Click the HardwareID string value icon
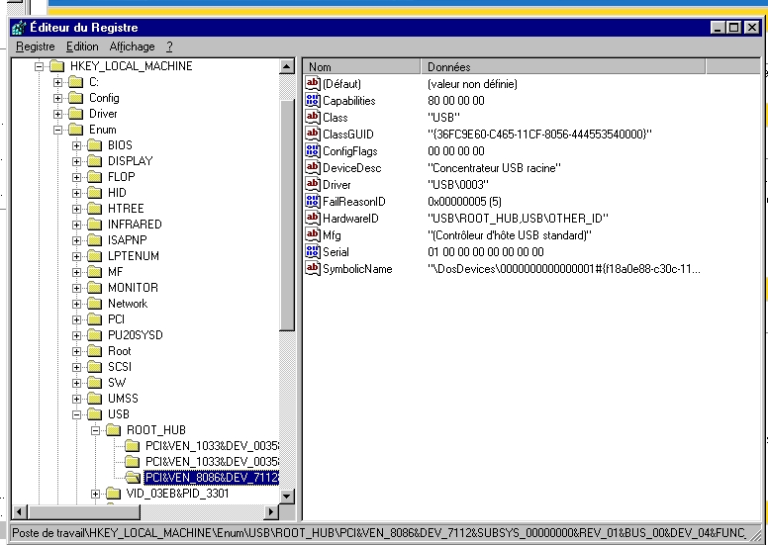The width and height of the screenshot is (768, 545). pos(313,218)
